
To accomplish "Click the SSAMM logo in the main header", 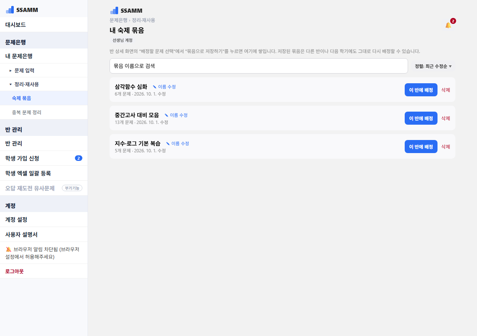I will click(126, 10).
